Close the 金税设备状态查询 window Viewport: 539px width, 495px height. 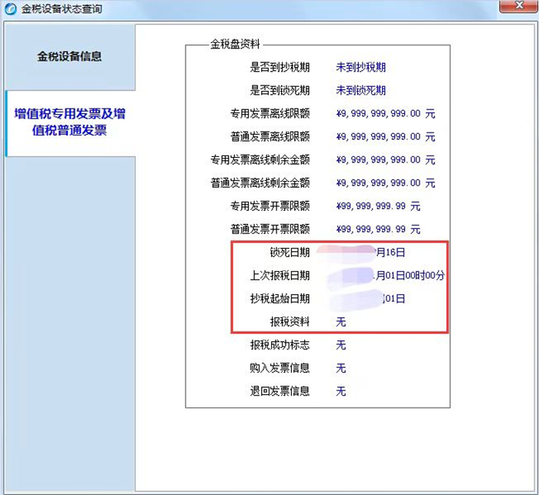pos(519,6)
